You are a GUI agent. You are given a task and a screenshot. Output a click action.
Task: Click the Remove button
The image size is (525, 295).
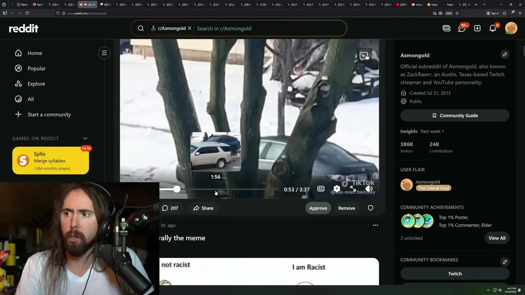[x=347, y=208]
